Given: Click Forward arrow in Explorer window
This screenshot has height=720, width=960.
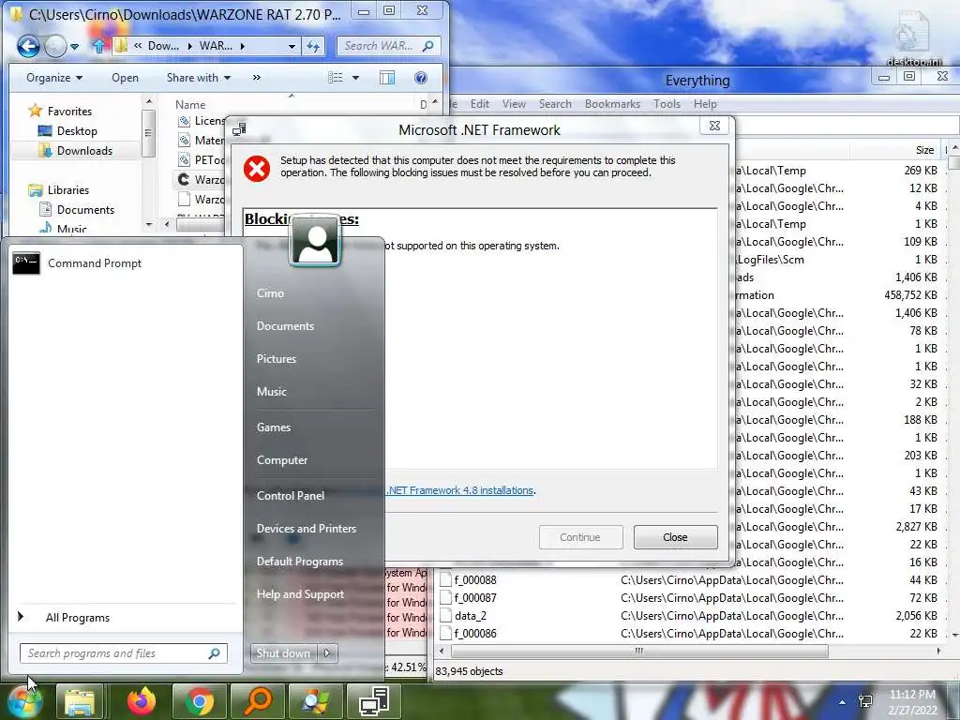Looking at the screenshot, I should (55, 46).
